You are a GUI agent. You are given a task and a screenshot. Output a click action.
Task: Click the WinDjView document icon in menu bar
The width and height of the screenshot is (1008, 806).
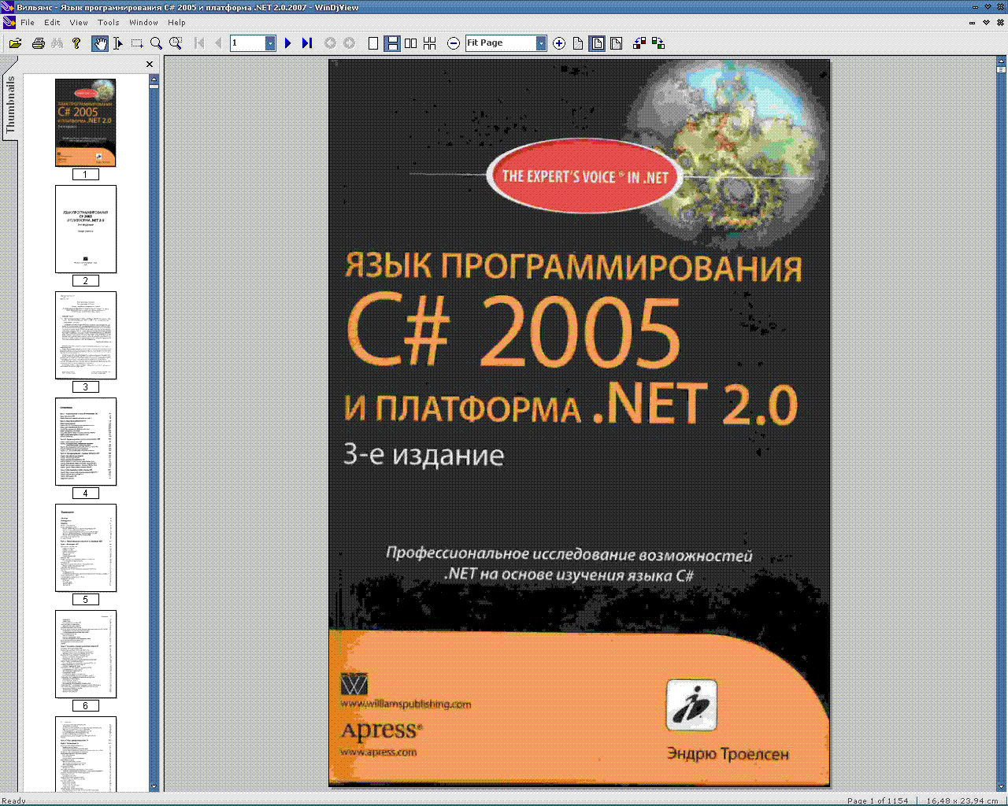pos(9,23)
